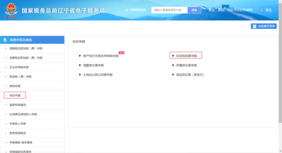Open the 申报辅助信息报告 sidebar item

20,151
